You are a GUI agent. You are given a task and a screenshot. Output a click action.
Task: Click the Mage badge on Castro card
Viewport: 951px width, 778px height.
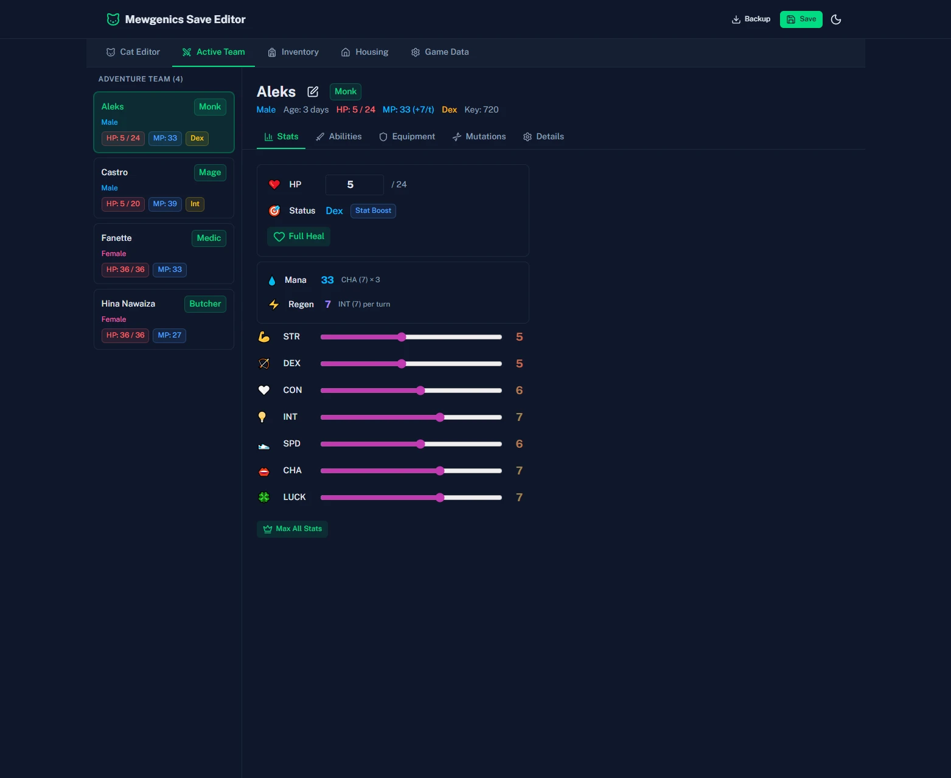(210, 173)
